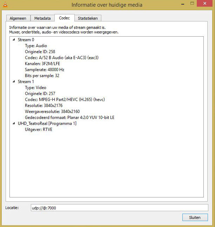215x227 pixels.
Task: Select the Codec tab
Action: pos(64,18)
